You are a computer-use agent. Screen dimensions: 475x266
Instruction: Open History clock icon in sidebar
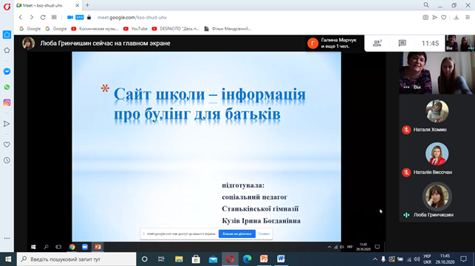[7, 160]
